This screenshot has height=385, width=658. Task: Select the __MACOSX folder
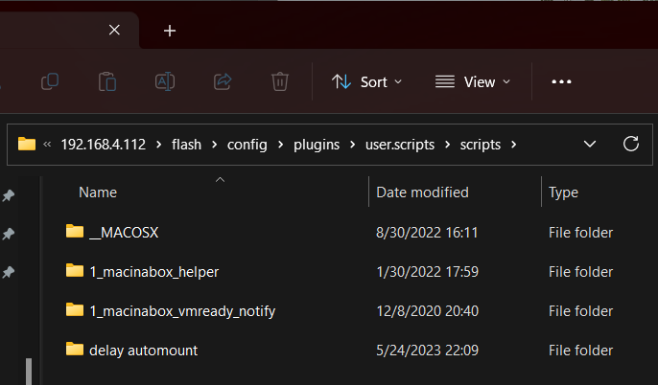124,233
